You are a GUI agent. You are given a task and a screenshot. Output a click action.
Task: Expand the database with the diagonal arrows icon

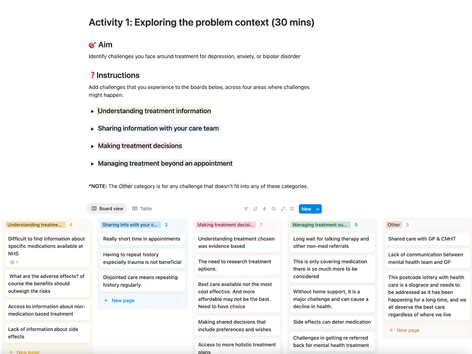click(283, 209)
